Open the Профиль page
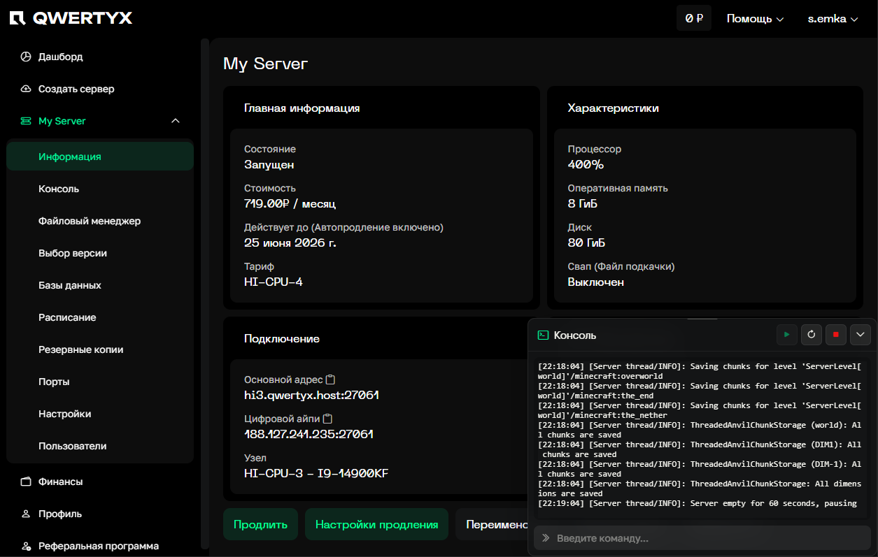The height and width of the screenshot is (557, 878). (x=100, y=514)
